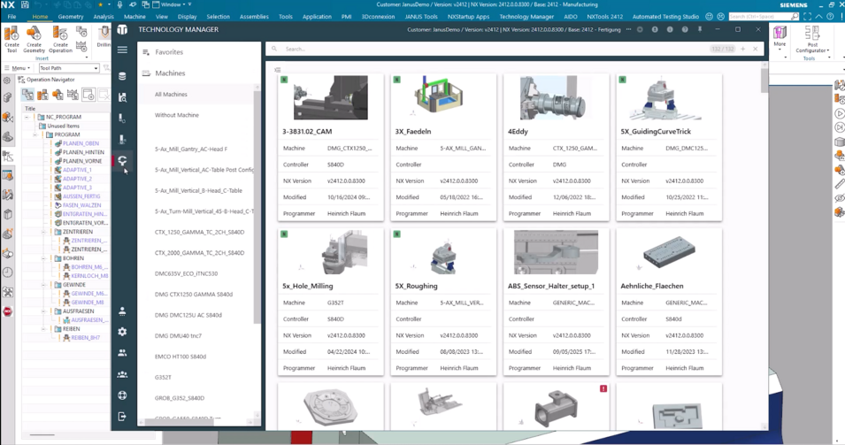The width and height of the screenshot is (845, 445).
Task: Open the 5X_GuidingCurveTrick card thumbnail
Action: coord(665,98)
